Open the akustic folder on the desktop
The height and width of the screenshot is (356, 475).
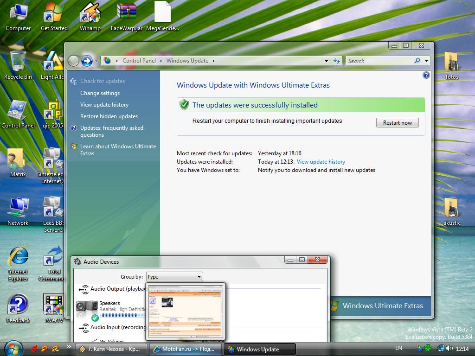[x=452, y=211]
